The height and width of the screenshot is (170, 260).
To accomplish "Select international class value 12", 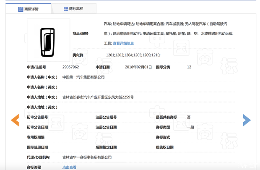I will click(x=189, y=67).
